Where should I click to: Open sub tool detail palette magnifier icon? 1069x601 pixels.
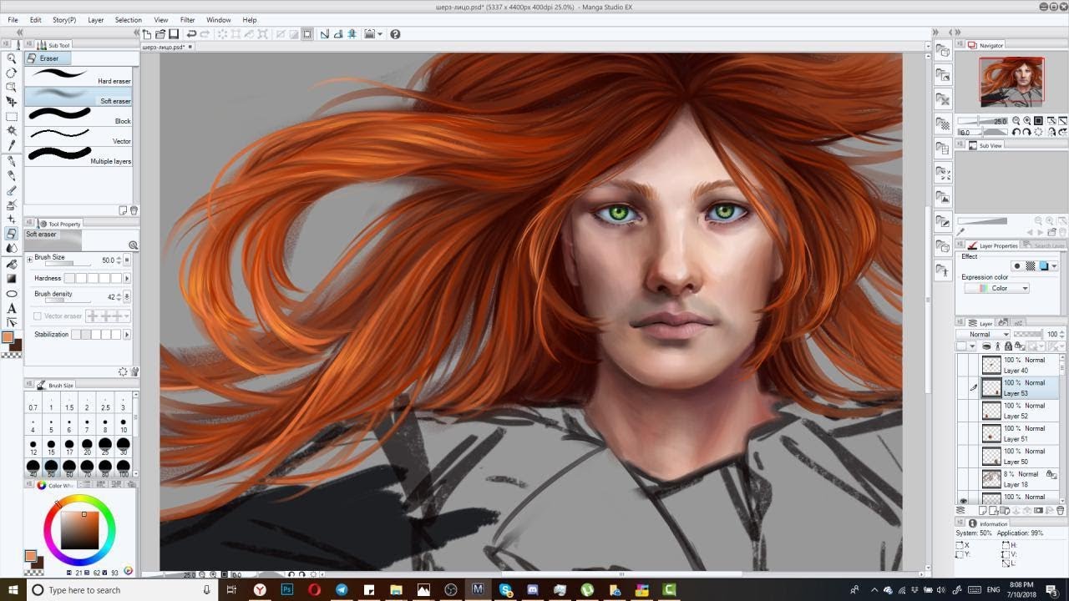pos(133,245)
